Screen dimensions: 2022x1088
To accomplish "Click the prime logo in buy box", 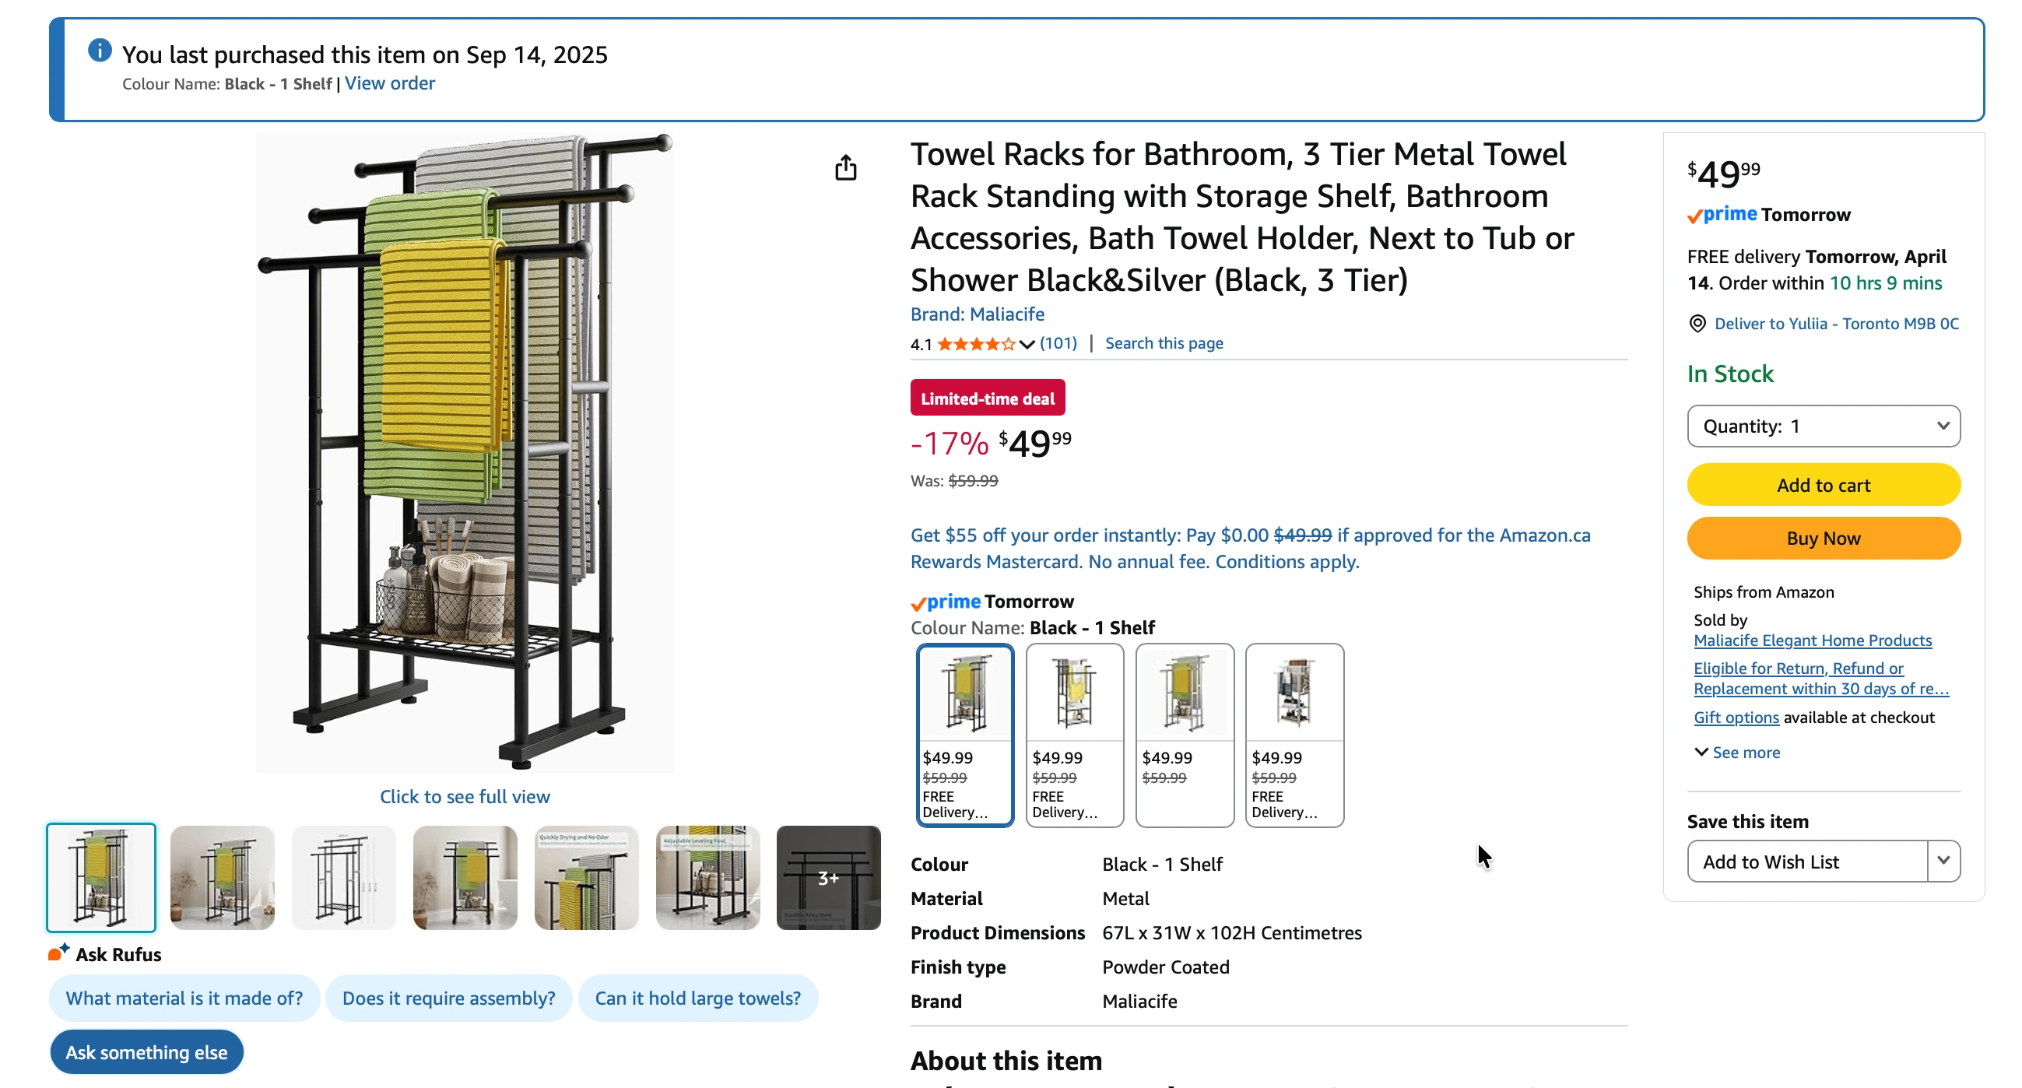I will [x=1722, y=214].
